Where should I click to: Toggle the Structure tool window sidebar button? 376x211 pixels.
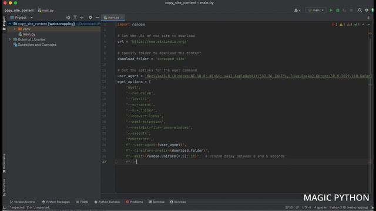[4, 188]
